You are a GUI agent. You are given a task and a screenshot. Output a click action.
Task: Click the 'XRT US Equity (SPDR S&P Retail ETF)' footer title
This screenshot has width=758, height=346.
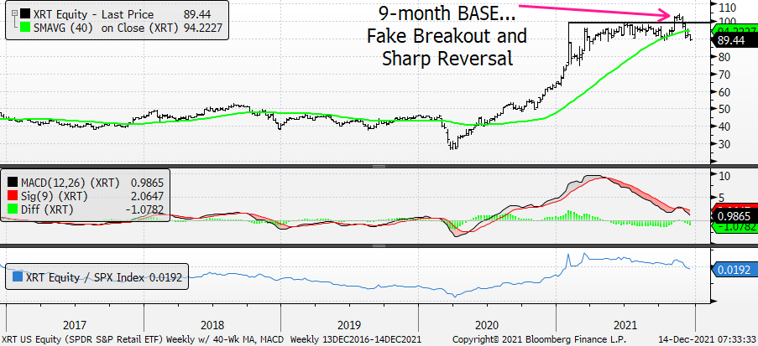tap(82, 338)
